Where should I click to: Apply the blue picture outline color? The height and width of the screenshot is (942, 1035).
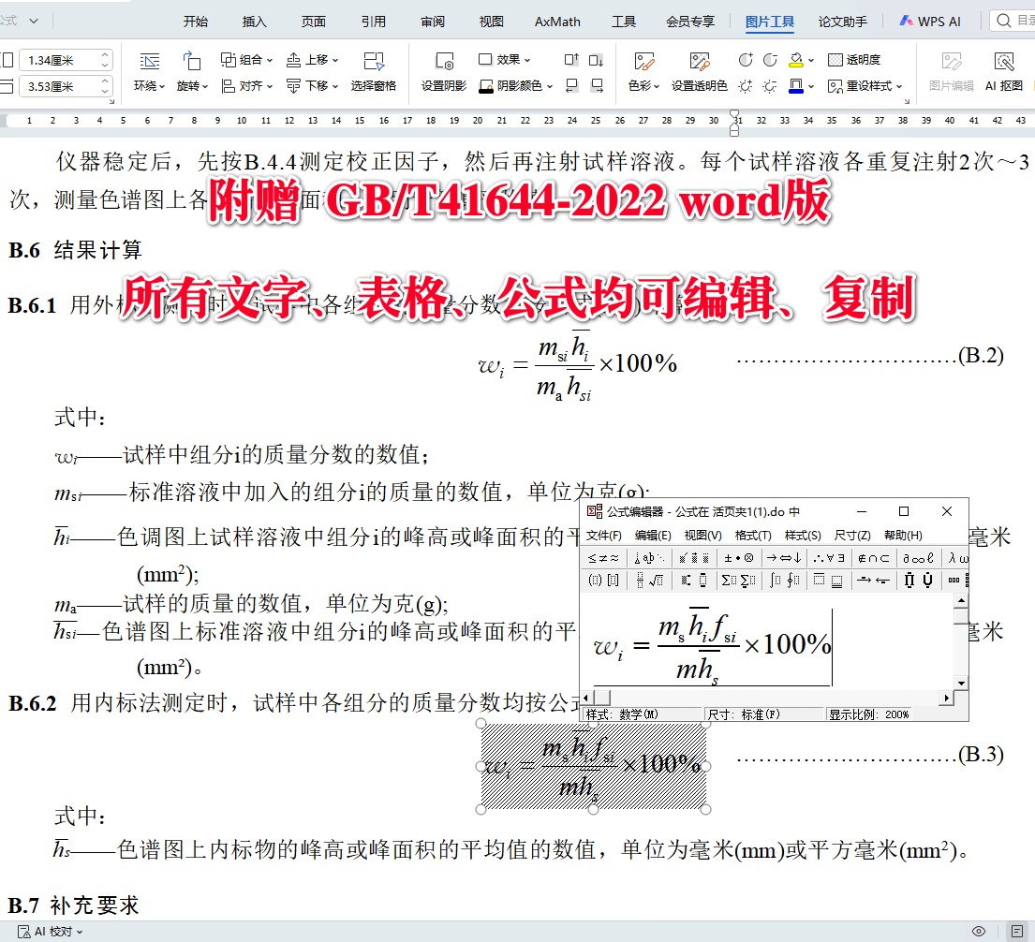pyautogui.click(x=796, y=86)
